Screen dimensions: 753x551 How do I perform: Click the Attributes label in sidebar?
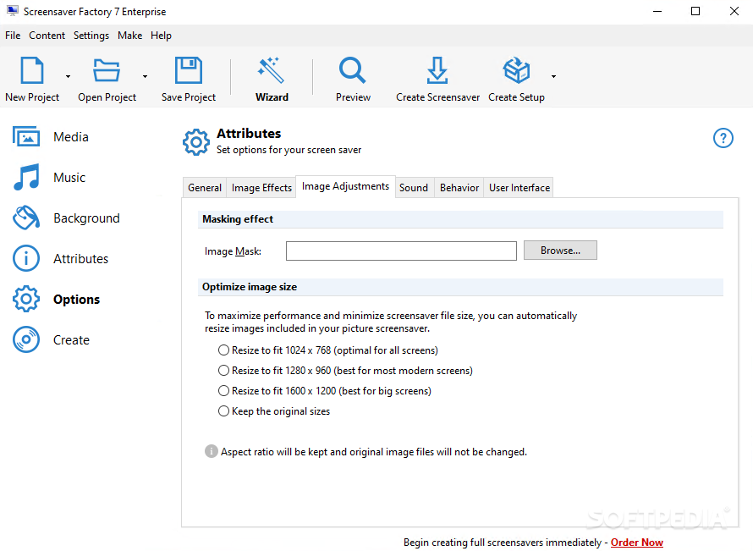click(80, 258)
